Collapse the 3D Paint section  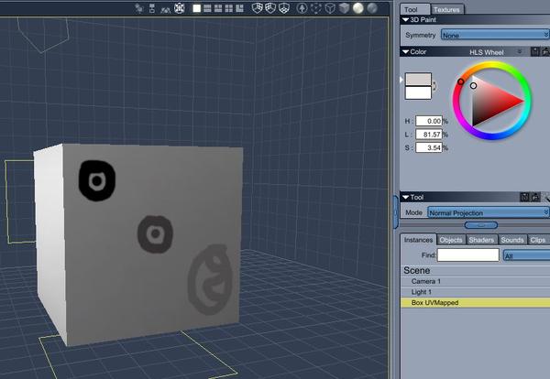point(405,20)
